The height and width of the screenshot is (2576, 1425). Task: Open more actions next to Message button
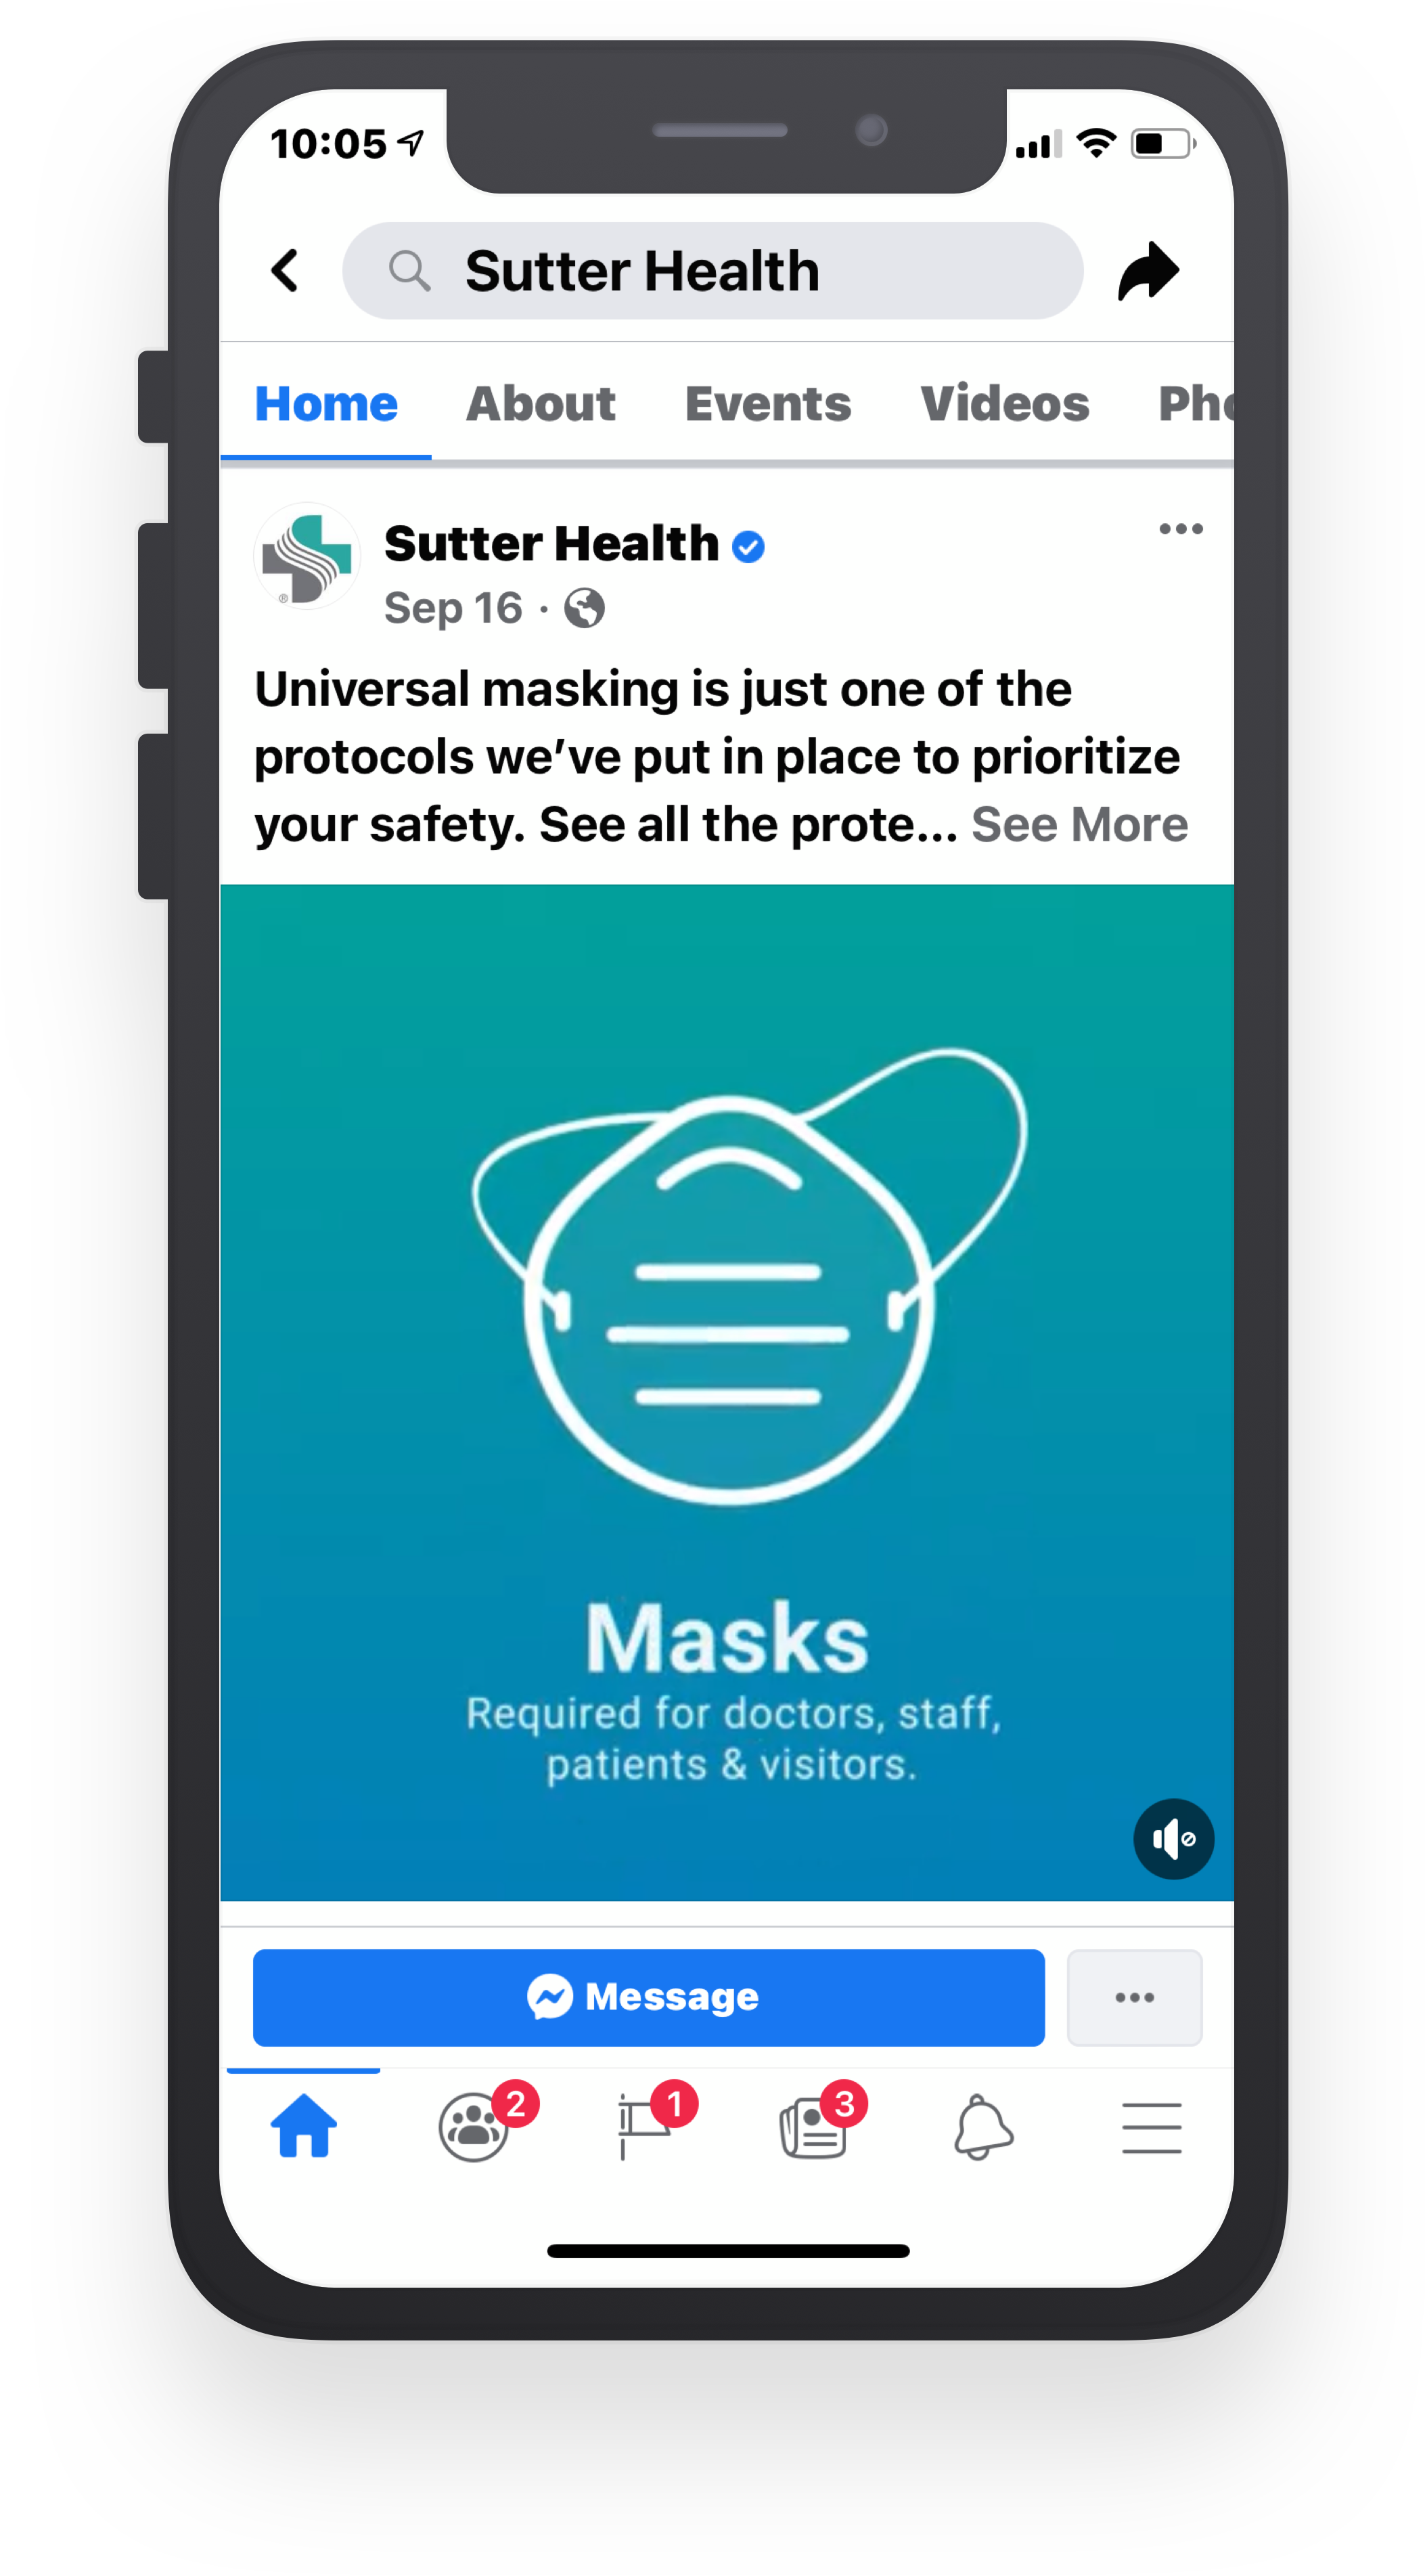1134,1998
